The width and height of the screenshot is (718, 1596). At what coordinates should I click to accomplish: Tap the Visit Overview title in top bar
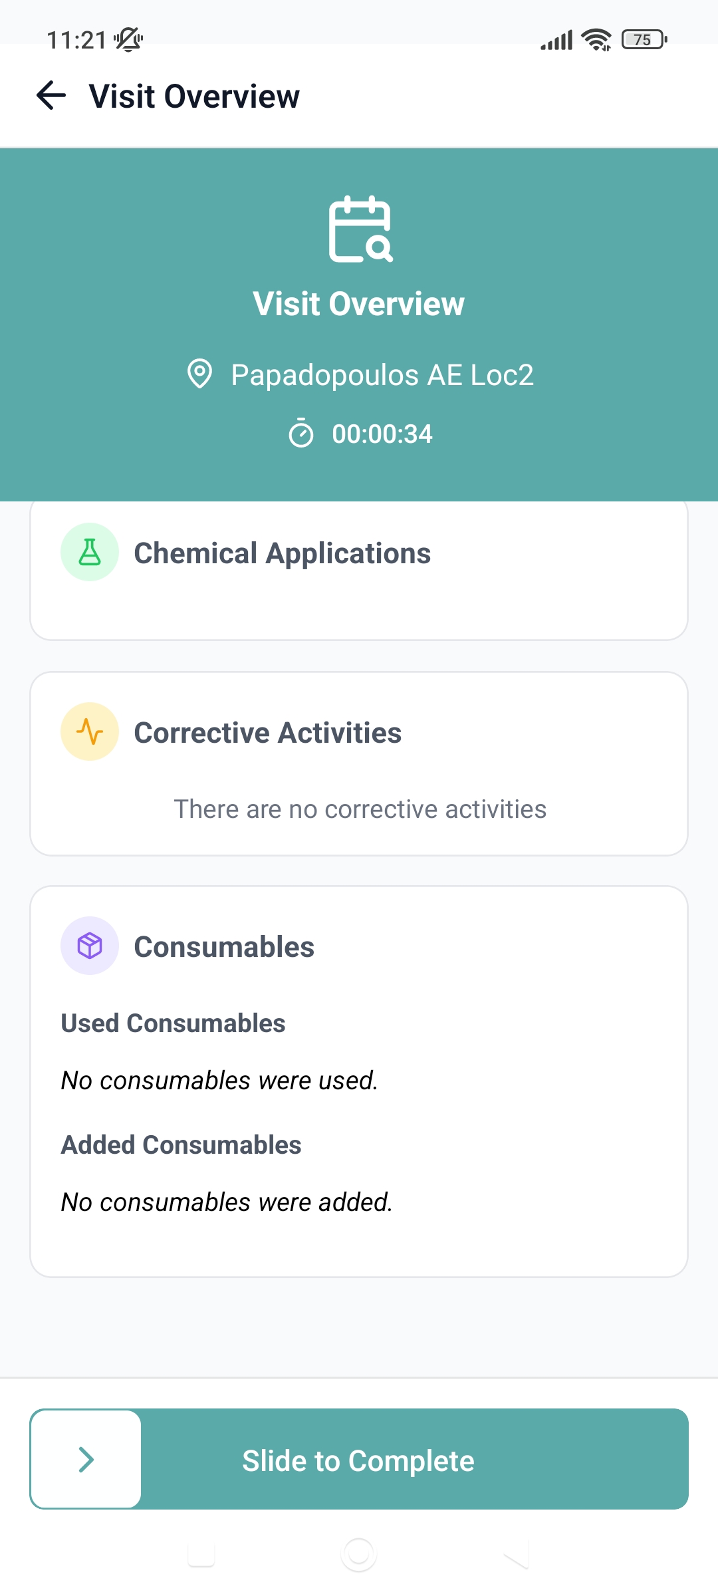tap(194, 96)
